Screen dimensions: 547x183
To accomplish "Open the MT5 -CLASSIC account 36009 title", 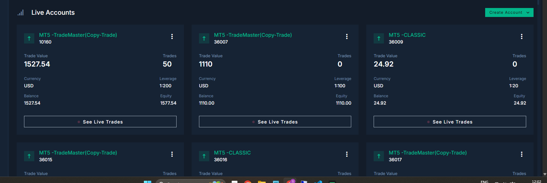I will 407,35.
